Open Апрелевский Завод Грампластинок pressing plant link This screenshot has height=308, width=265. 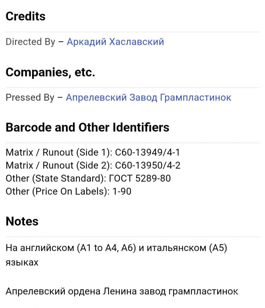click(148, 97)
